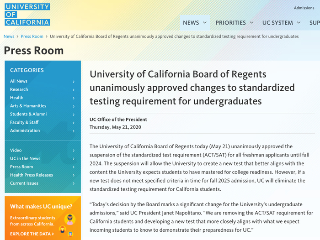The width and height of the screenshot is (320, 240).
Task: Open Faculty & Staff category
Action: (24, 122)
